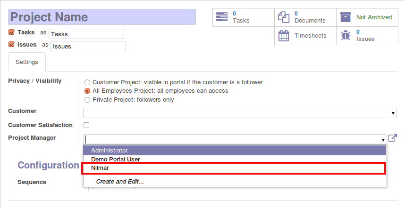Click the Project Name title field
The width and height of the screenshot is (405, 208).
102,17
